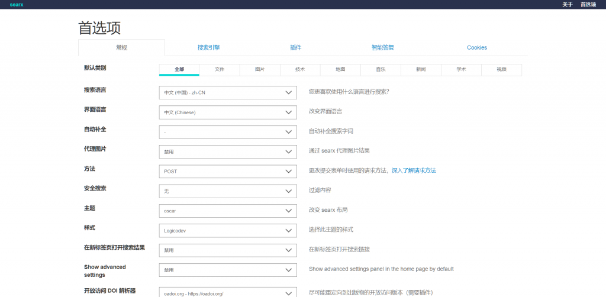
Task: Switch to the 搜索引擎 tab
Action: coord(209,47)
